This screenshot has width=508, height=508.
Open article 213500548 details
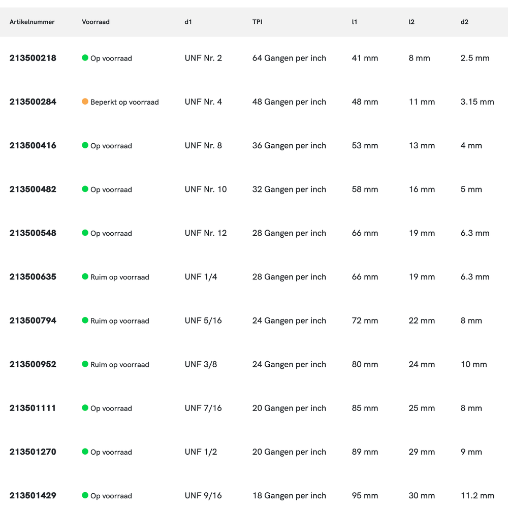click(33, 233)
